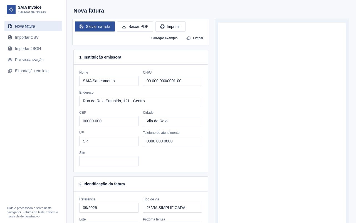This screenshot has height=223, width=356.
Task: Click the Importar CSV sidebar icon
Action: (10, 37)
